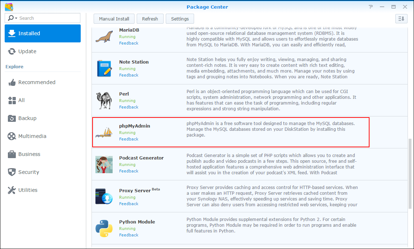This screenshot has width=414, height=249.
Task: Click the Help question mark icon
Action: pyautogui.click(x=371, y=7)
